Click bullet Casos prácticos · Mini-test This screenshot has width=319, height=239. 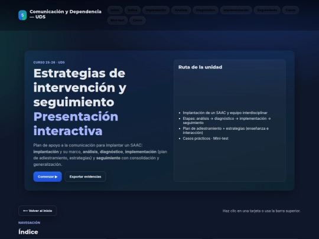pyautogui.click(x=206, y=139)
